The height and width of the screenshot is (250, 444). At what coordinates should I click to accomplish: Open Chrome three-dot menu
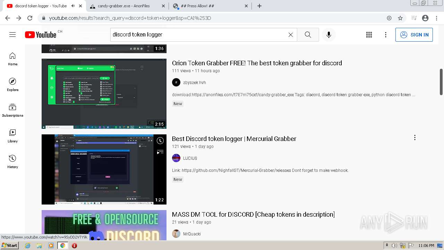pyautogui.click(x=436, y=18)
